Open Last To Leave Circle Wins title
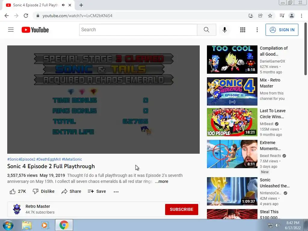The width and height of the screenshot is (308, 231). click(x=273, y=114)
